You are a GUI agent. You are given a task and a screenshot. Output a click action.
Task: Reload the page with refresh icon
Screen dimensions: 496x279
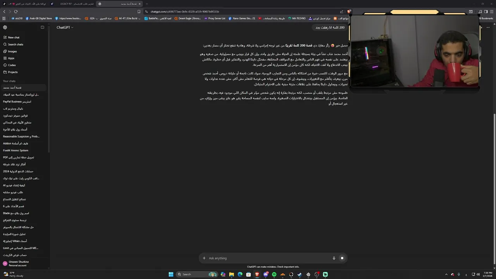tap(16, 12)
